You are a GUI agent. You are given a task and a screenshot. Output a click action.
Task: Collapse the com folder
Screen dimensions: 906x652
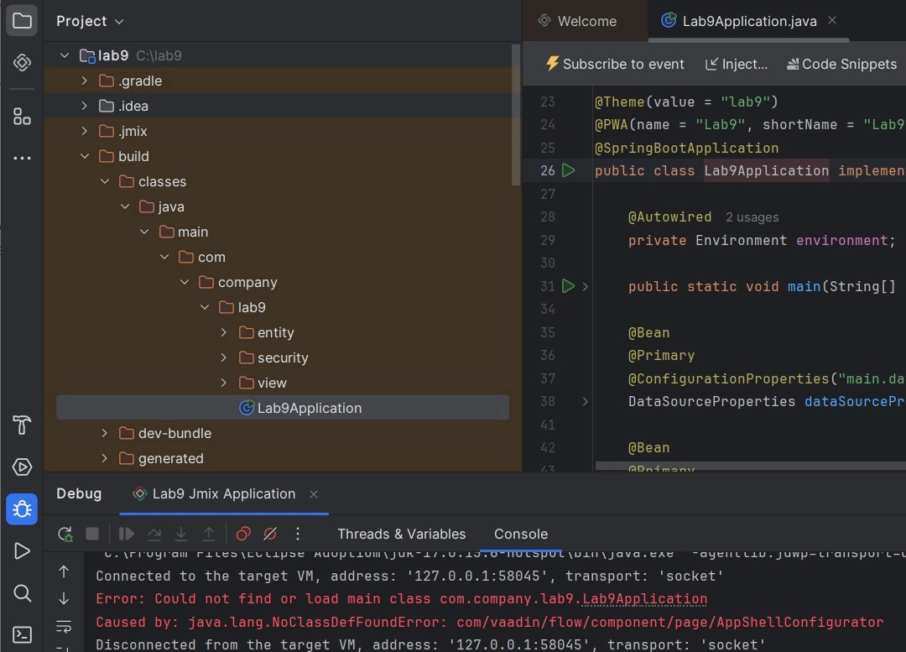pyautogui.click(x=164, y=257)
